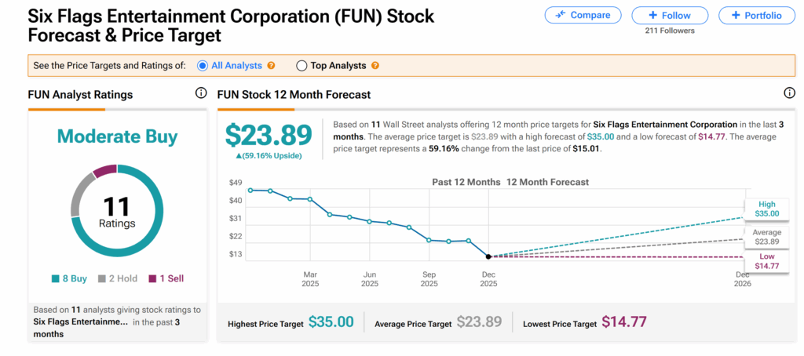Click the teal 8 Buy legend square

(56, 278)
